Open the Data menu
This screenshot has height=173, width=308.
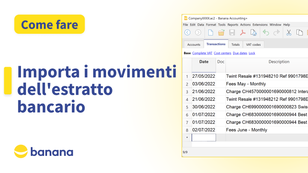click(x=201, y=24)
